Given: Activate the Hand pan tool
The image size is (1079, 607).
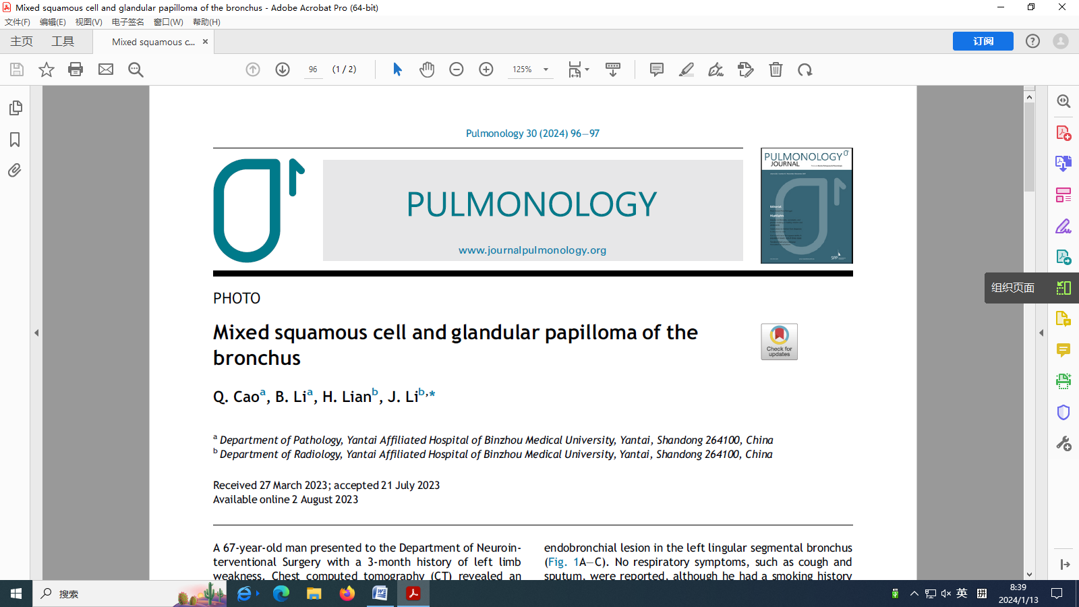Looking at the screenshot, I should coord(427,69).
